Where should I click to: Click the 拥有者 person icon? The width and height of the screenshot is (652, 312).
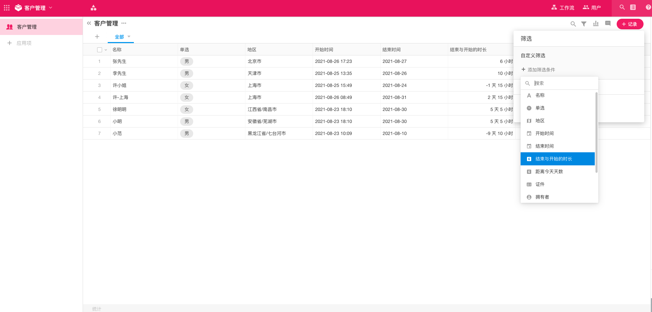click(529, 197)
